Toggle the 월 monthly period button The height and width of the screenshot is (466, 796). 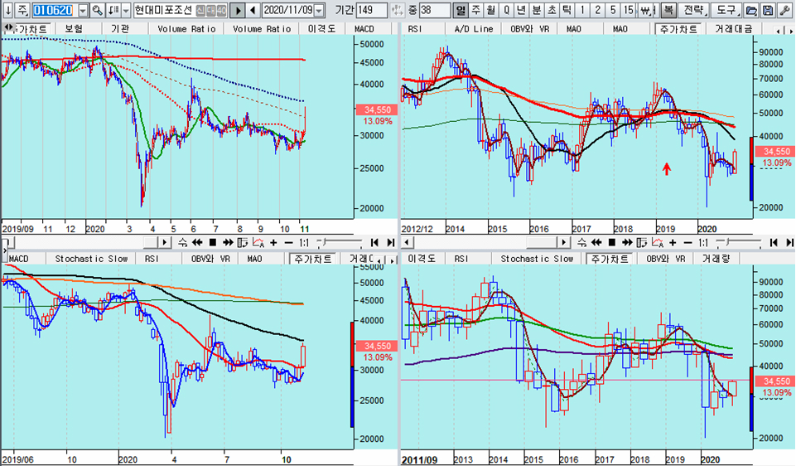pyautogui.click(x=491, y=10)
